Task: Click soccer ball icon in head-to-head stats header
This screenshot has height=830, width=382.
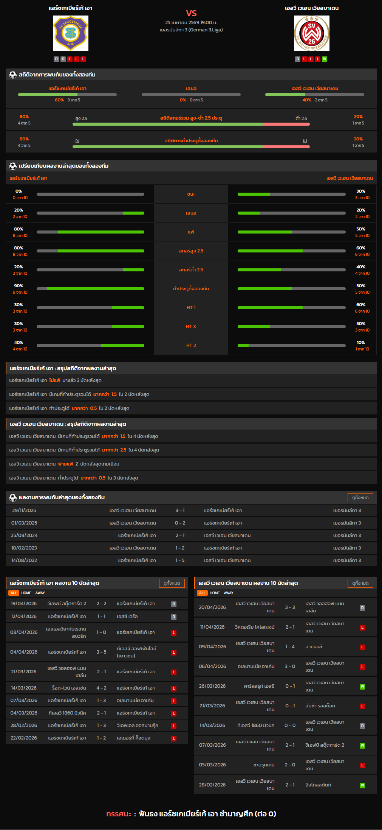Action: [x=13, y=75]
